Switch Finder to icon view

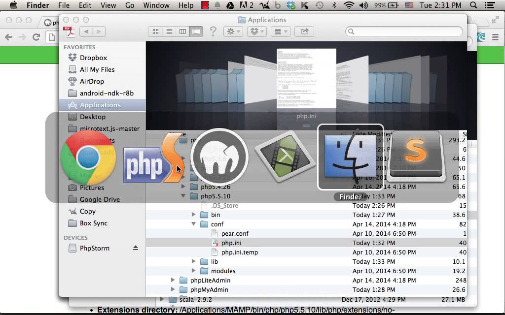pyautogui.click(x=155, y=31)
